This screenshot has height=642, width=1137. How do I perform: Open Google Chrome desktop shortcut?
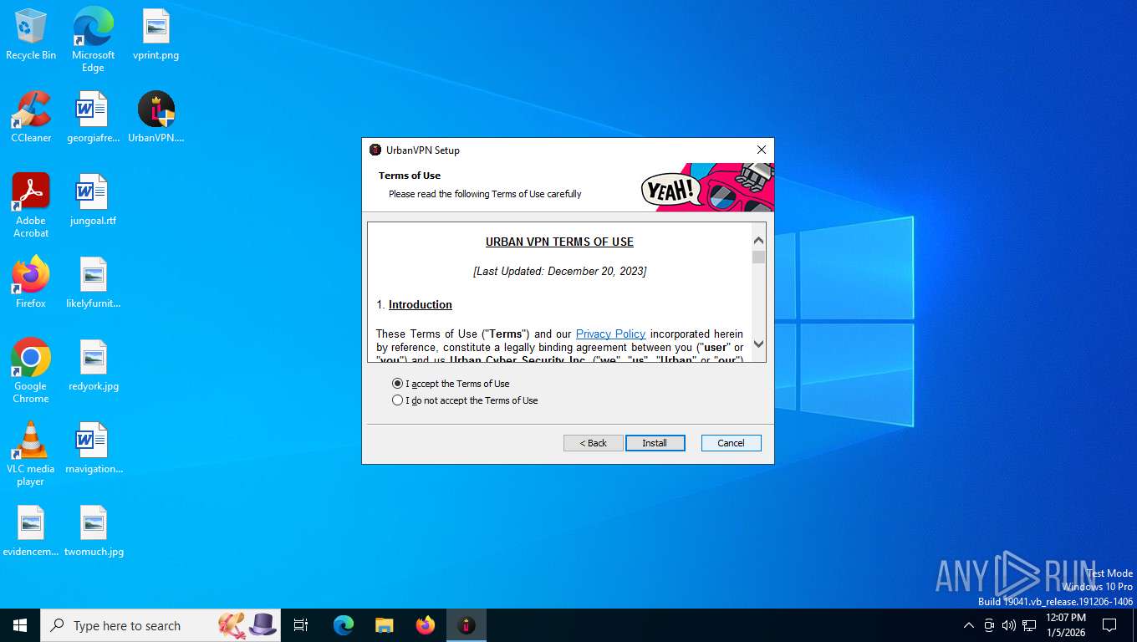pos(31,370)
